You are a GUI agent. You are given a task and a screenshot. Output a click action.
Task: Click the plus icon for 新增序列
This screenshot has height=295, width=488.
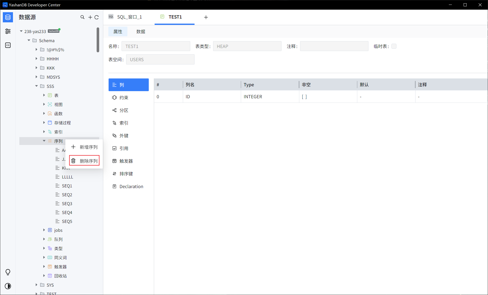tap(73, 147)
